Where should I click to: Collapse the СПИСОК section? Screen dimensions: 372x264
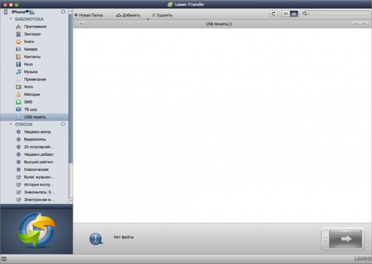pyautogui.click(x=11, y=124)
